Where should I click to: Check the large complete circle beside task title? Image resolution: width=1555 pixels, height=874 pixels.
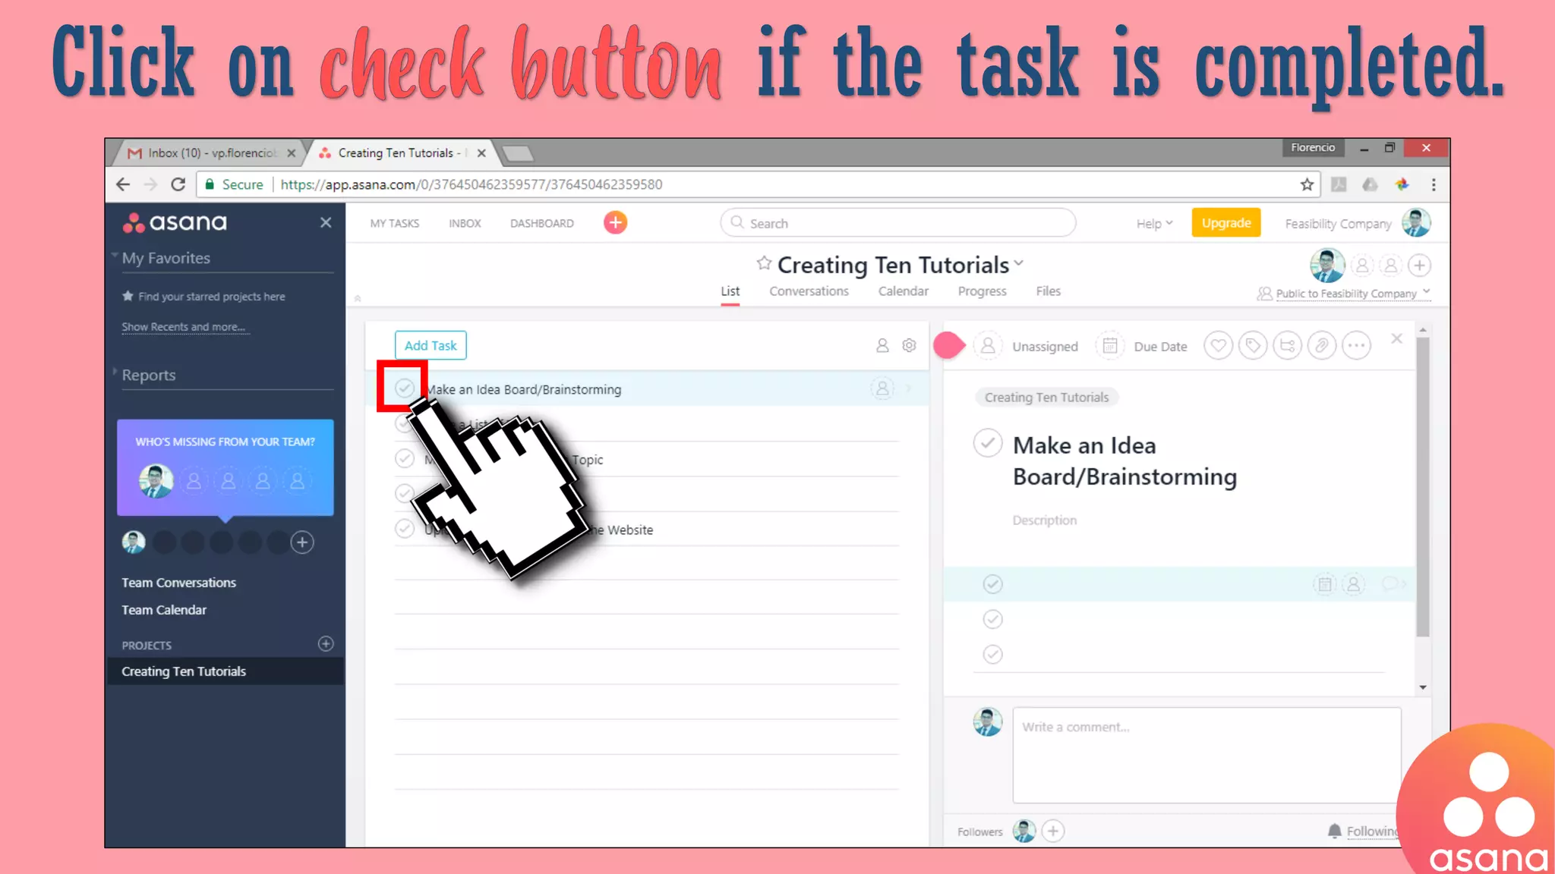pos(988,443)
